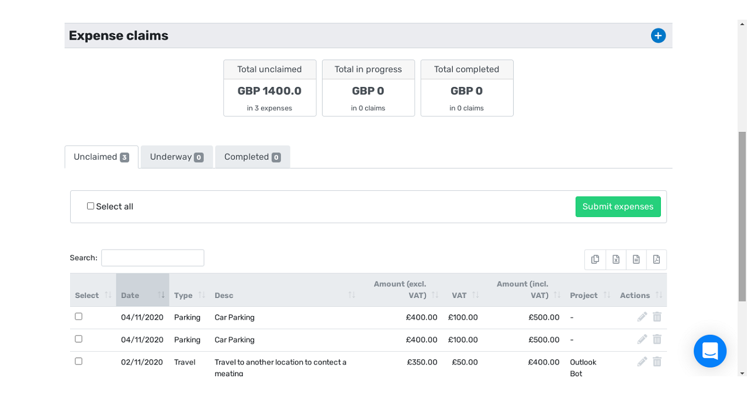Open the Completed tab
The image size is (748, 420).
[x=252, y=157]
